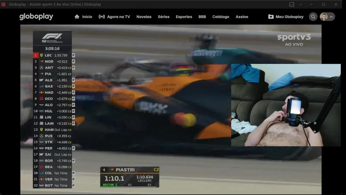Click the Globoplay app icon in title bar
This screenshot has width=346, height=195.
[3, 4]
